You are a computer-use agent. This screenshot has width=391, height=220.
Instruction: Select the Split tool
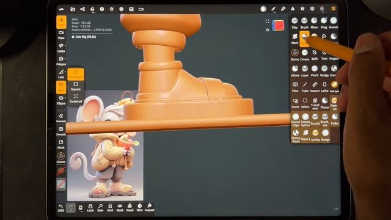315,55
